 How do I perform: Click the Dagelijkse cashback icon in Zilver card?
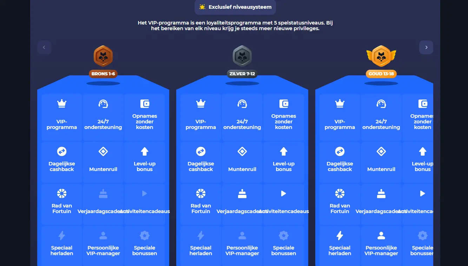(201, 151)
